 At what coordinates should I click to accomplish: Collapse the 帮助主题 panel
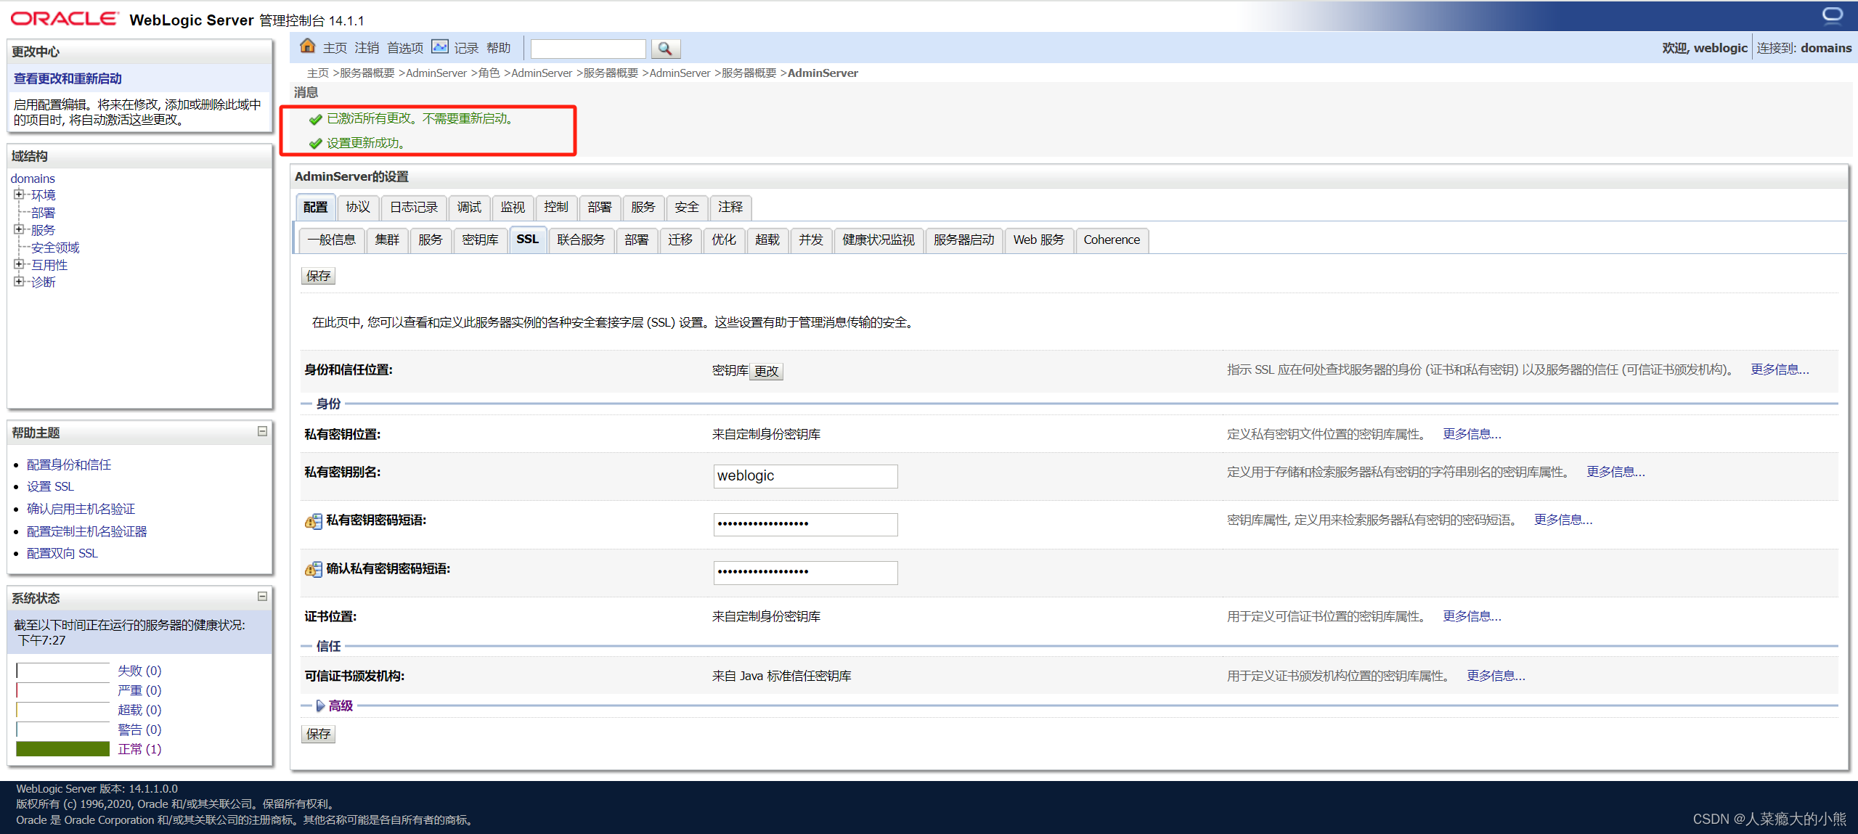tap(262, 431)
